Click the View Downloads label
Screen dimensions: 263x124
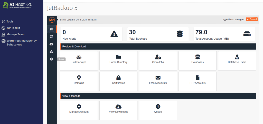(x=118, y=112)
